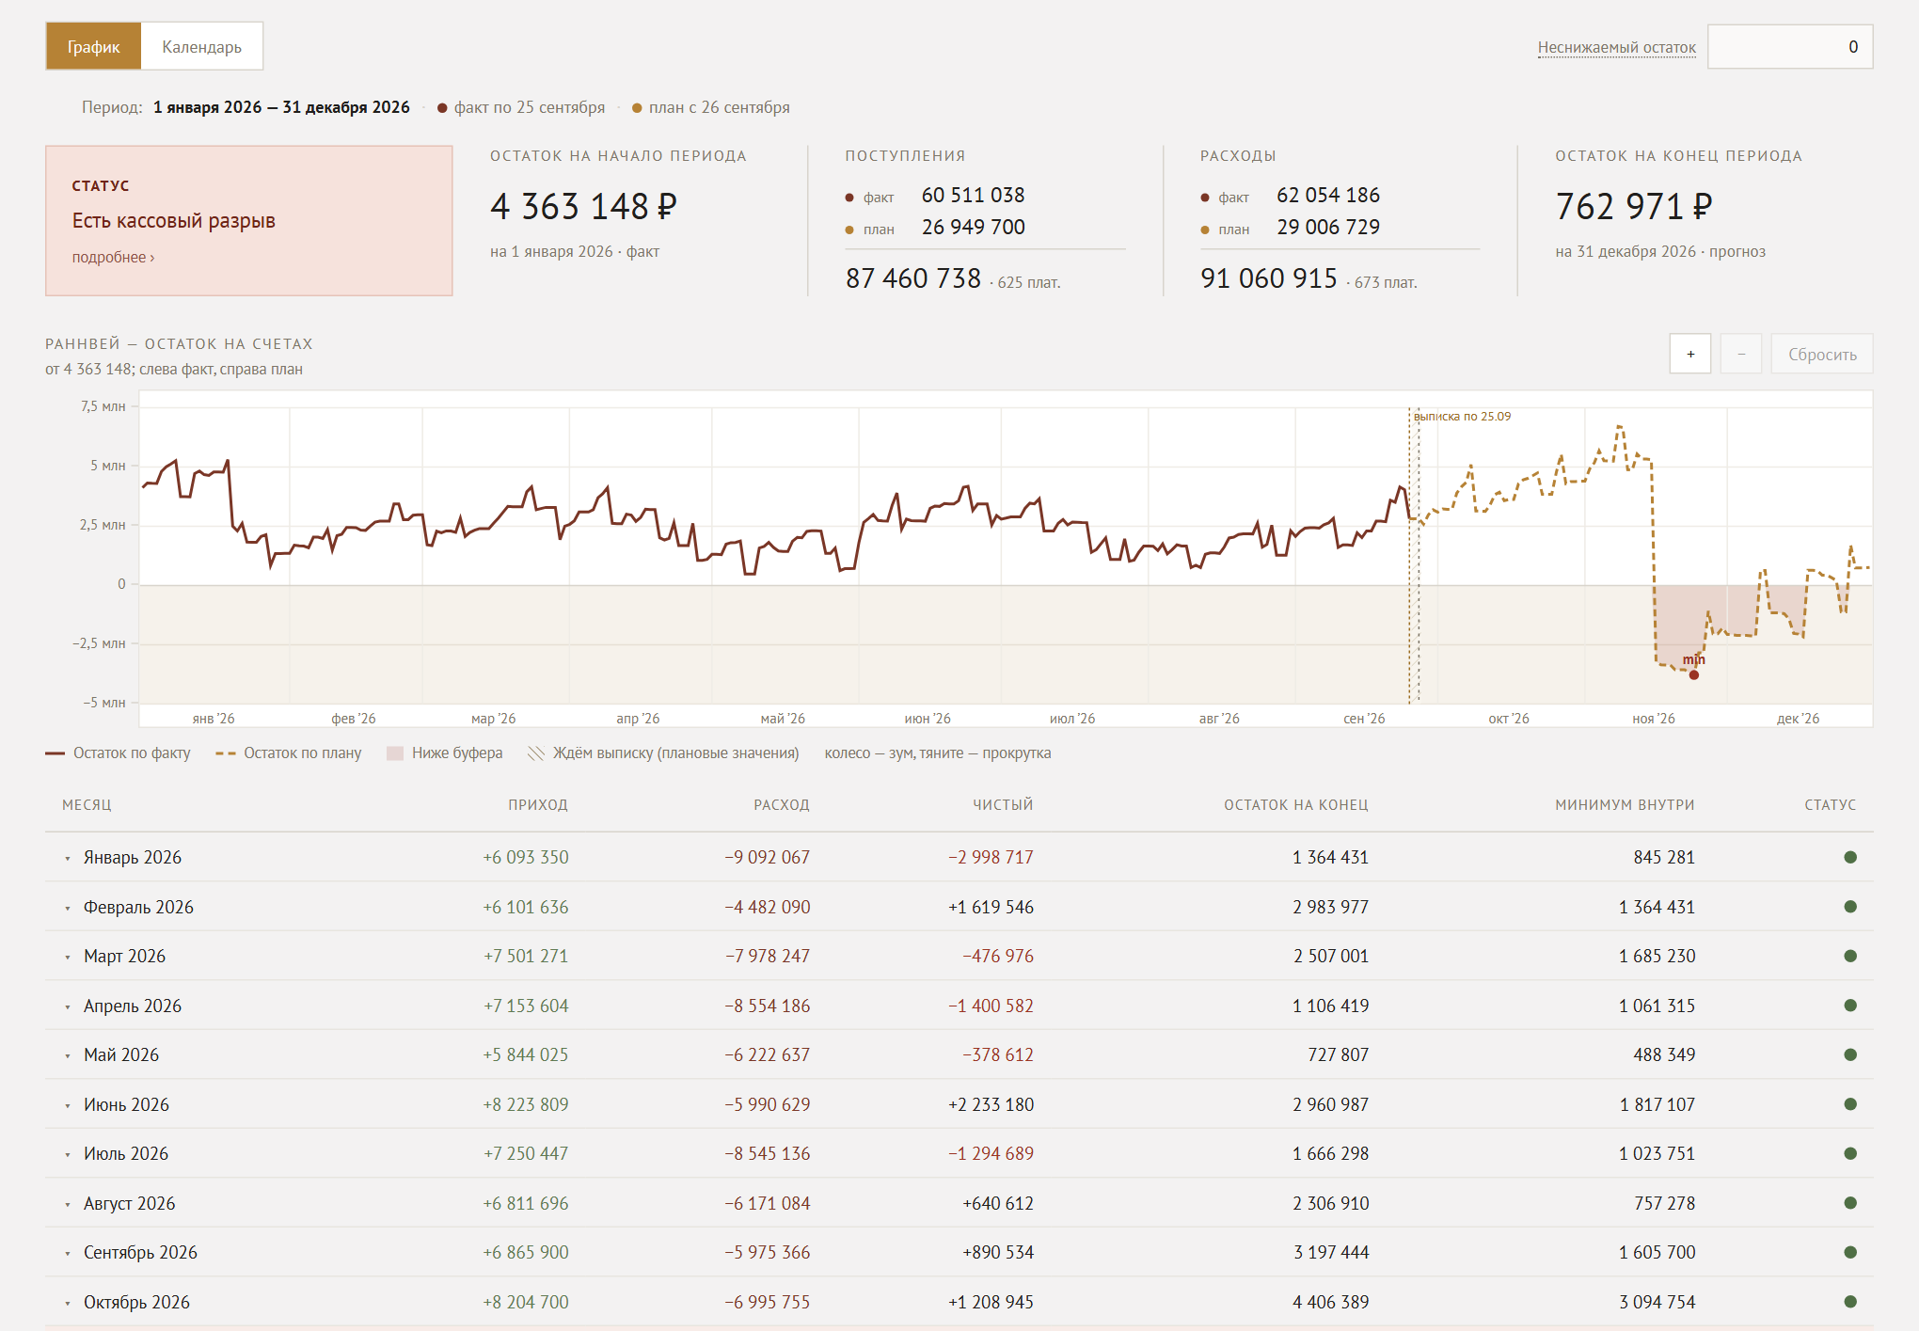Switch to the Календарь tab
This screenshot has height=1331, width=1919.
(x=201, y=46)
